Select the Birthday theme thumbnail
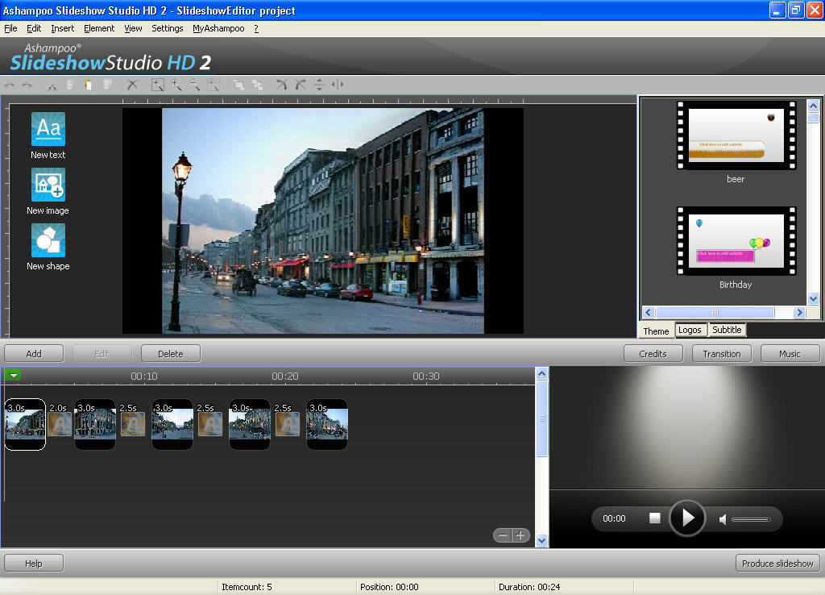 click(x=736, y=240)
